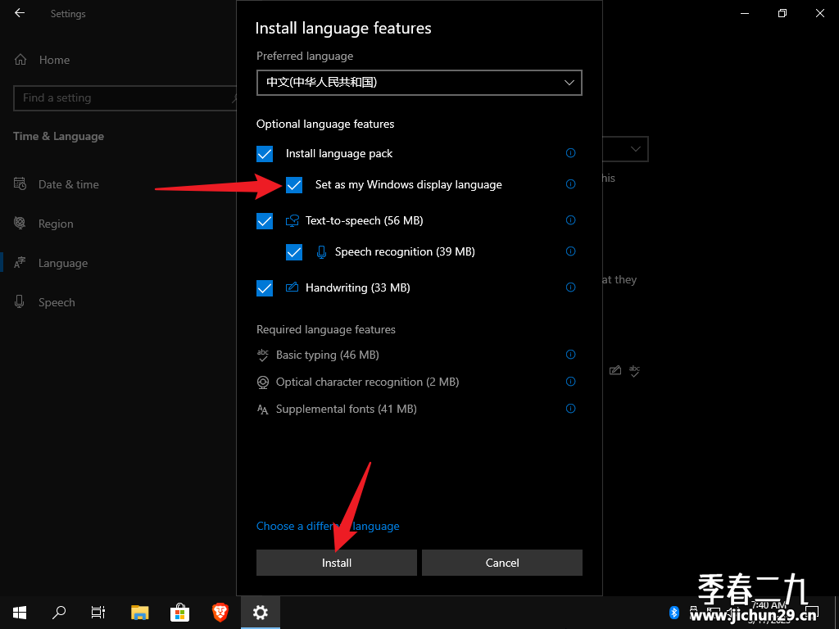Launch Microsoft Store from taskbar
This screenshot has height=629, width=839.
point(179,613)
